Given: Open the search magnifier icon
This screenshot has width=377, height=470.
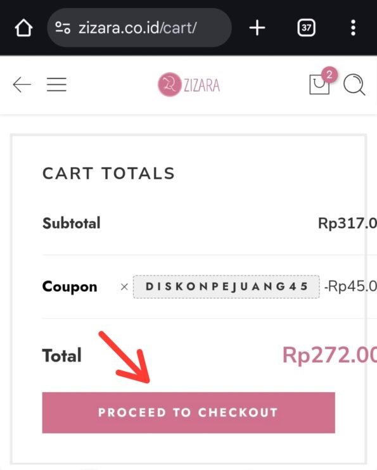Looking at the screenshot, I should 354,85.
